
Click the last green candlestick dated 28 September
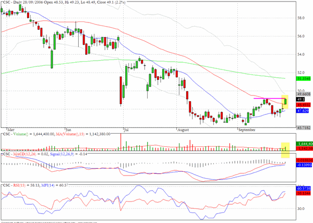click(x=285, y=101)
